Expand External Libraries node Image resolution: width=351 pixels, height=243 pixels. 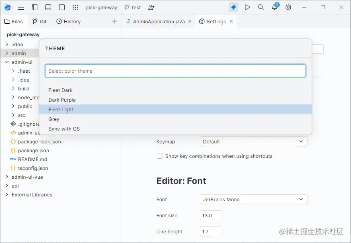(x=7, y=194)
